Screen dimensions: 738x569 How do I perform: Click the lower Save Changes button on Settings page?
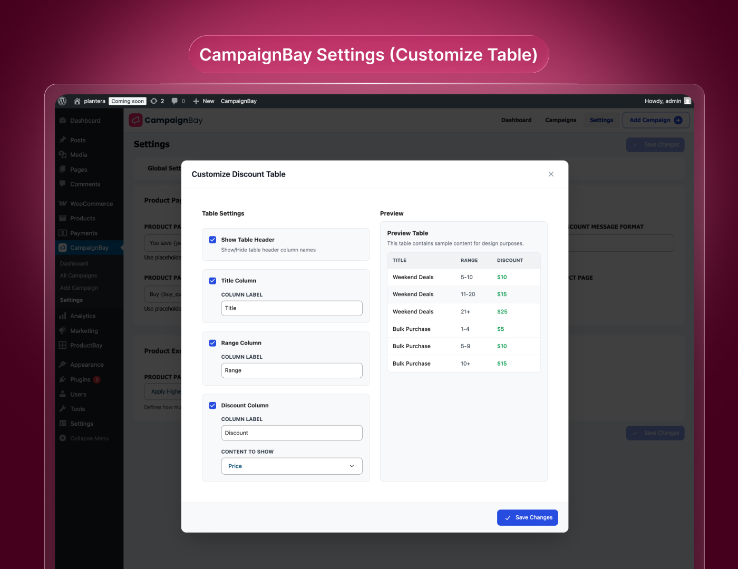655,433
